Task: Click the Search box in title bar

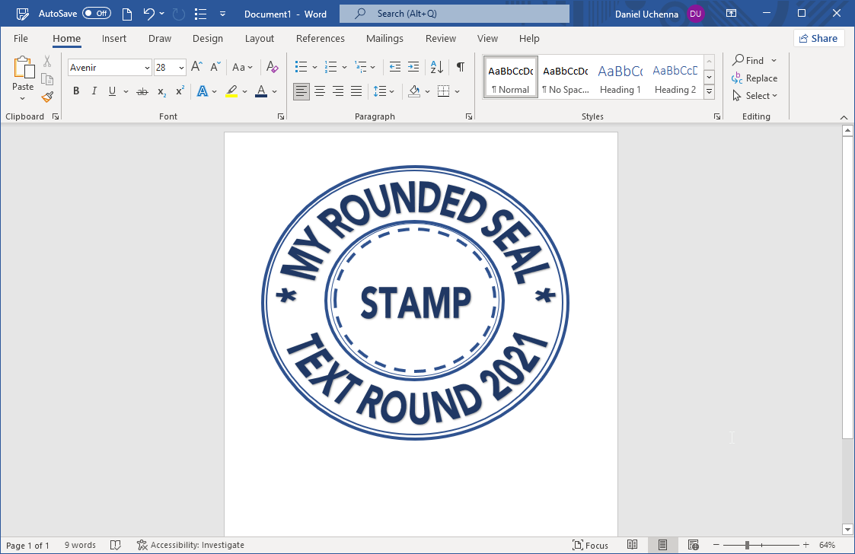Action: pos(453,13)
